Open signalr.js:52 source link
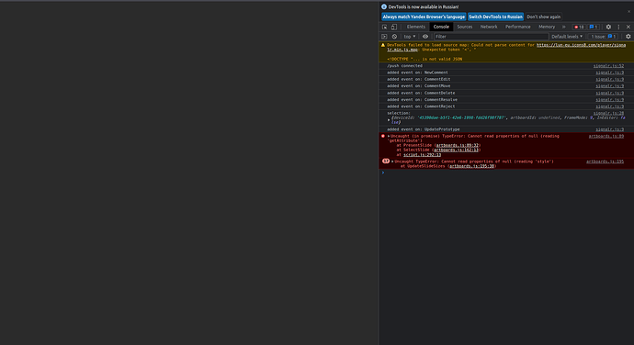Image resolution: width=634 pixels, height=345 pixels. (x=608, y=66)
